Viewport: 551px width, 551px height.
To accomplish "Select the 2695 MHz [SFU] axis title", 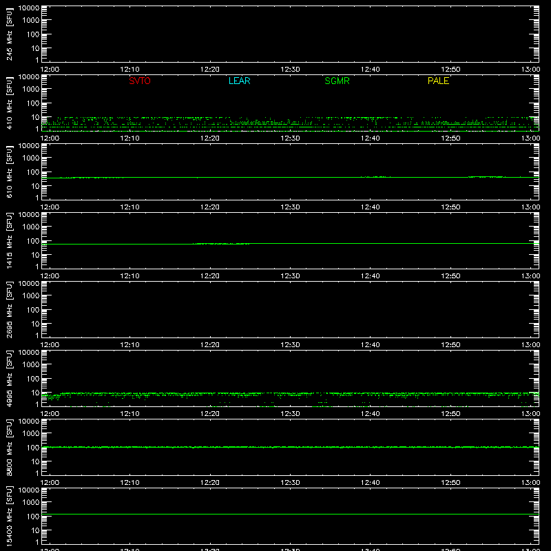I will point(10,309).
